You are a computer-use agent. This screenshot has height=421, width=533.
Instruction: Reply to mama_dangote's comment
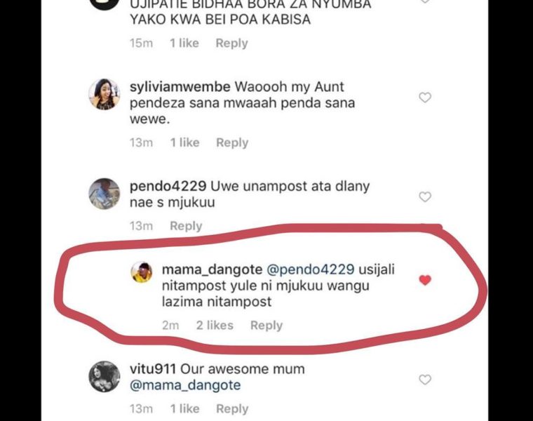pyautogui.click(x=266, y=325)
